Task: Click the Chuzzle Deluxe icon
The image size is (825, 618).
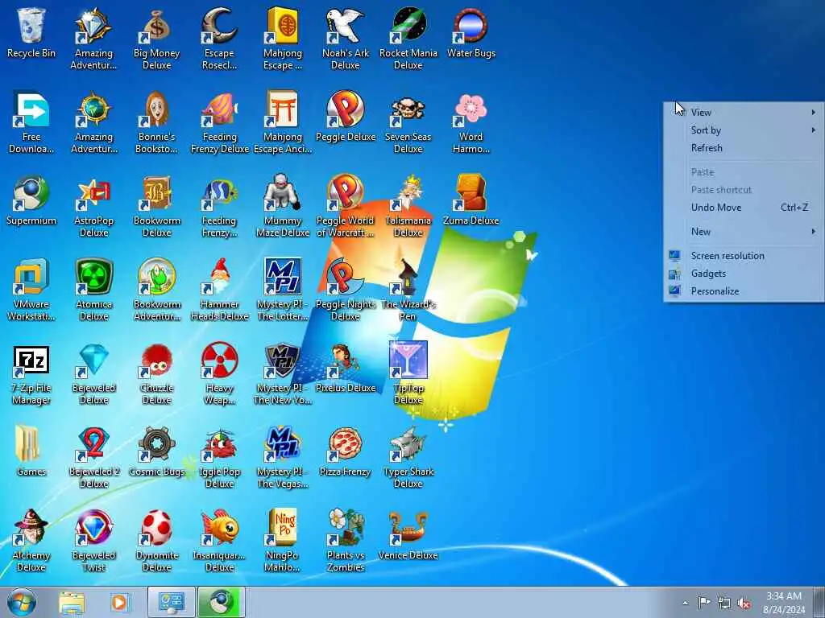Action: click(x=157, y=373)
